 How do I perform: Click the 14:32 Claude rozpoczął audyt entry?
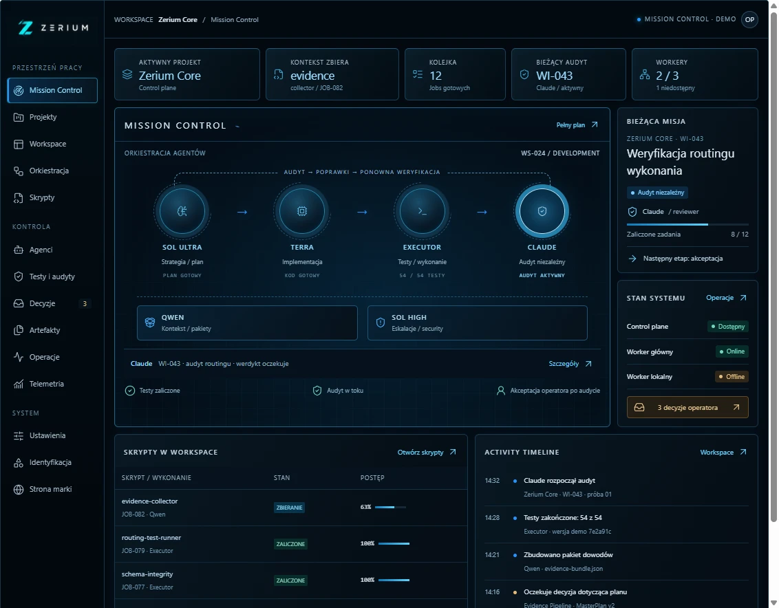[x=616, y=487]
